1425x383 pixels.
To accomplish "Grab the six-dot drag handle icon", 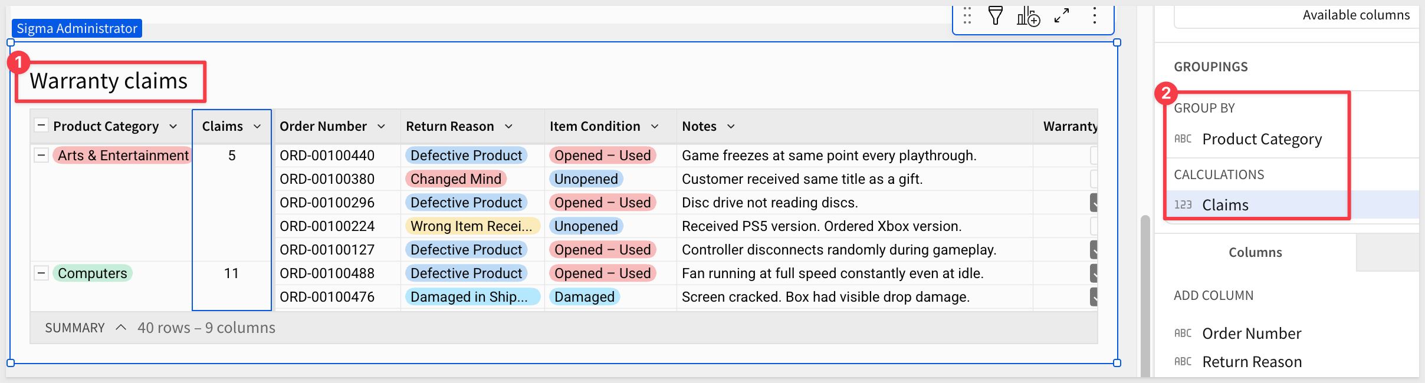I will 967,16.
